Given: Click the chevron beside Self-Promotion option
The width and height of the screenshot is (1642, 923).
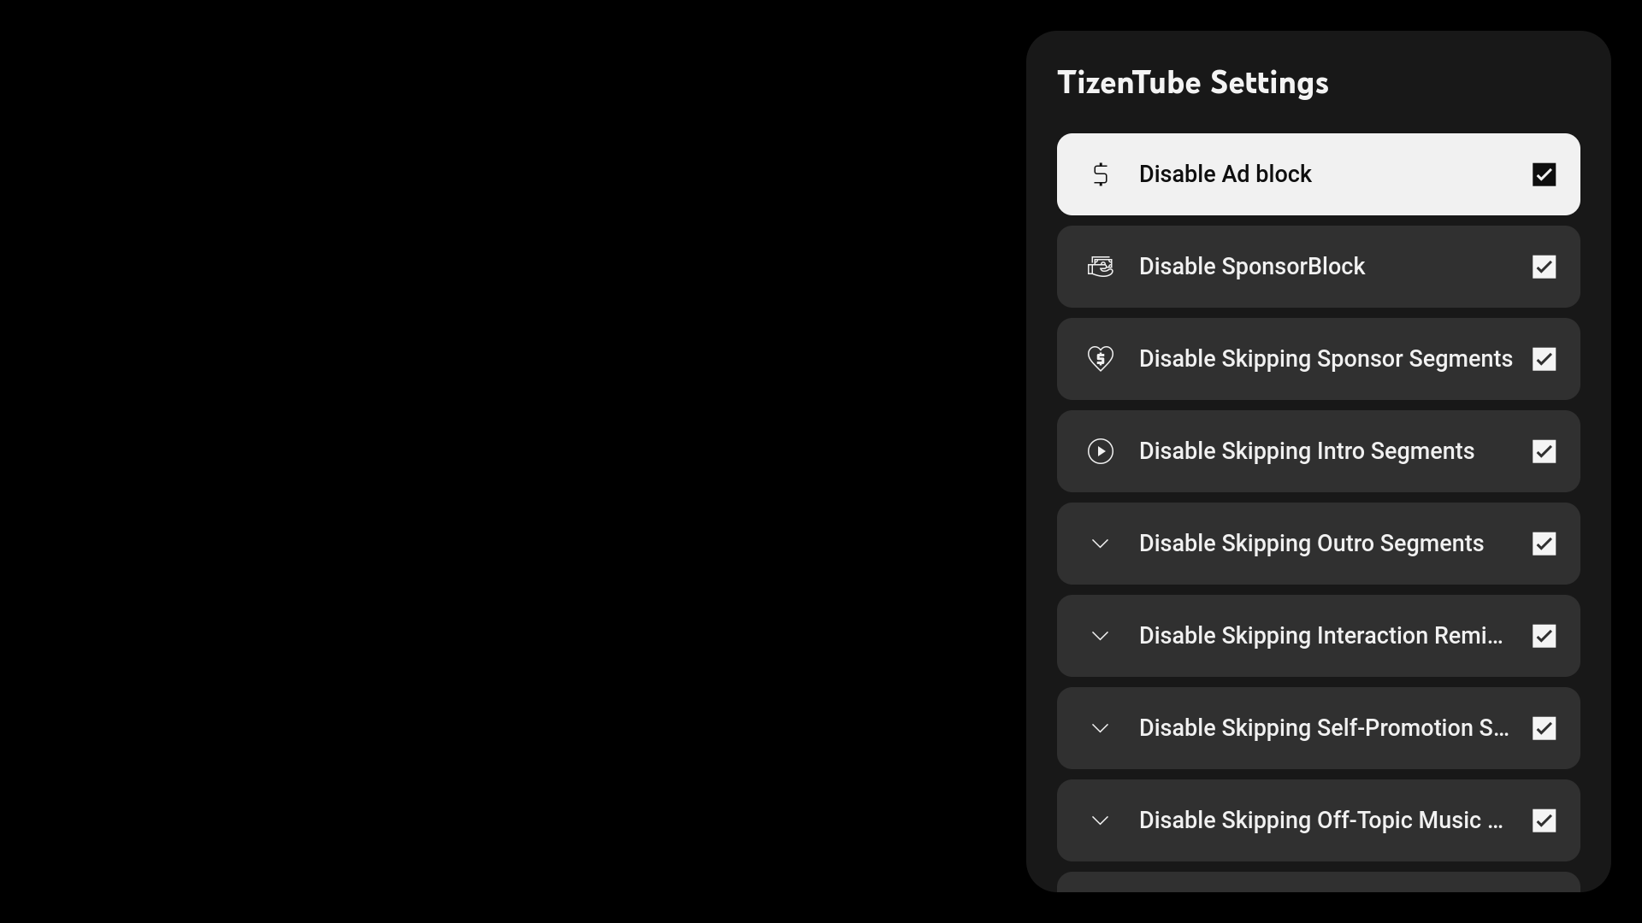Looking at the screenshot, I should (1101, 729).
